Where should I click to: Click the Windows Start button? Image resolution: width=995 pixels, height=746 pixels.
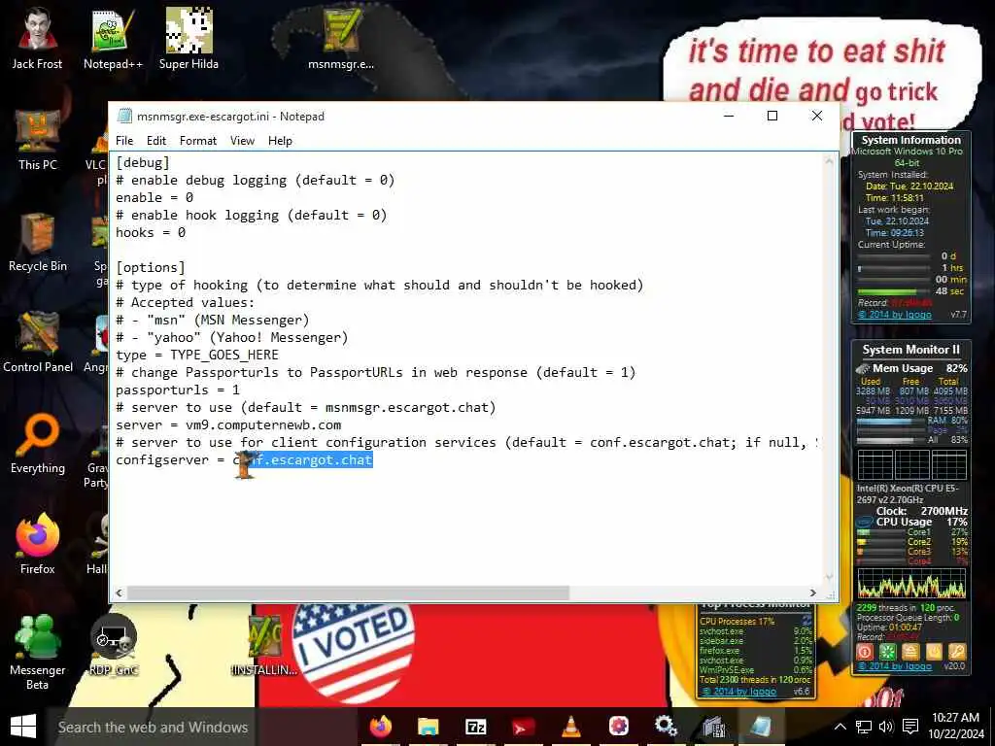23,727
